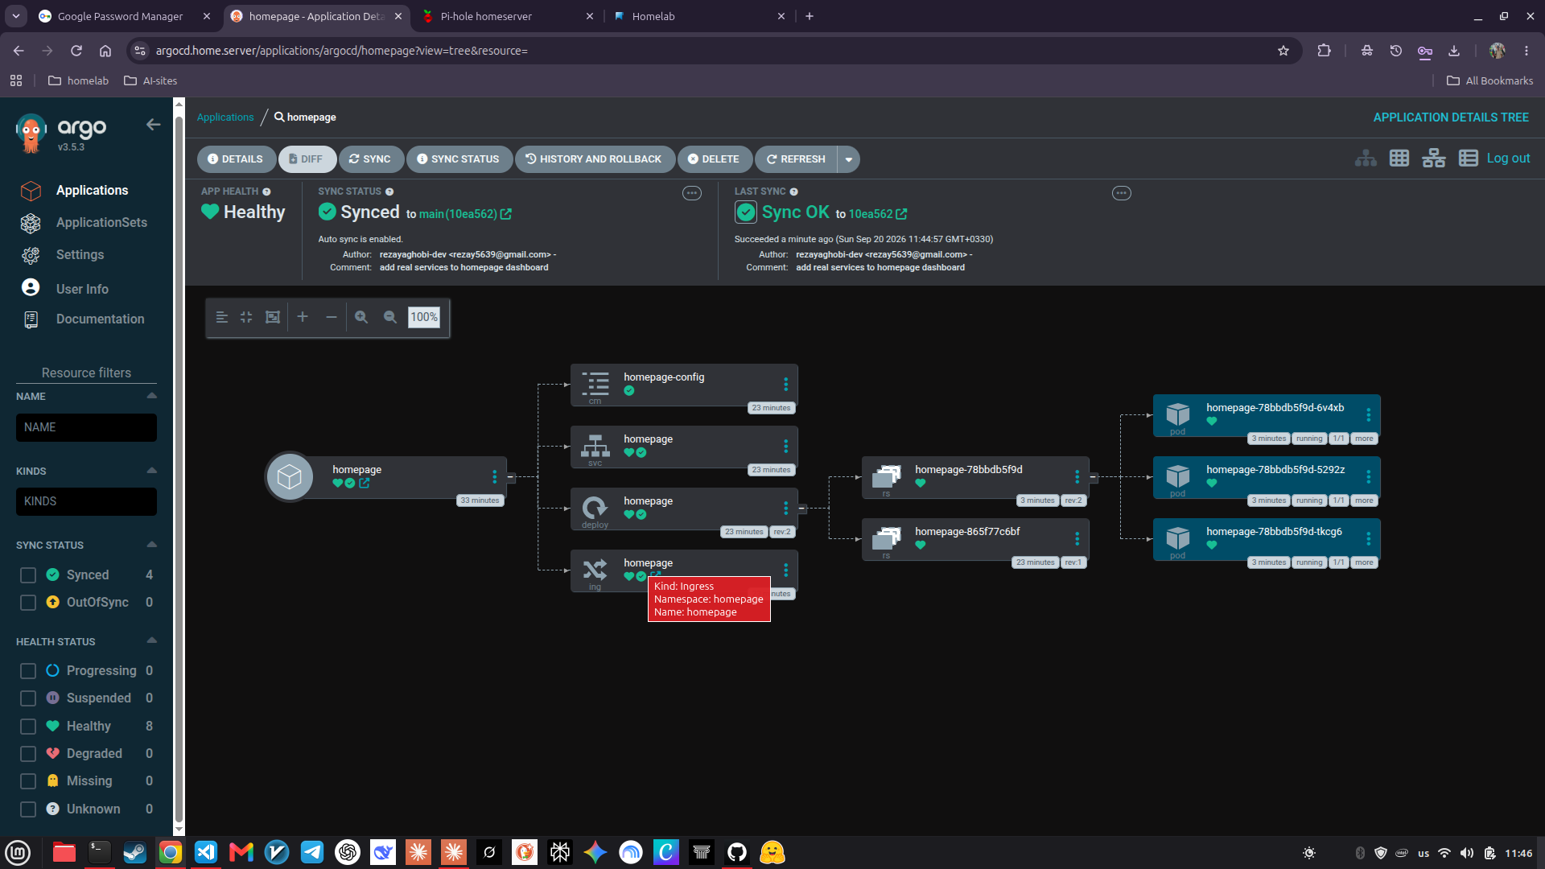Open last sync more options ellipsis
This screenshot has width=1545, height=869.
point(1122,193)
